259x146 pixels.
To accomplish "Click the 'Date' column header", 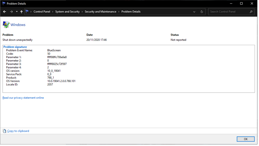I will 90,35.
